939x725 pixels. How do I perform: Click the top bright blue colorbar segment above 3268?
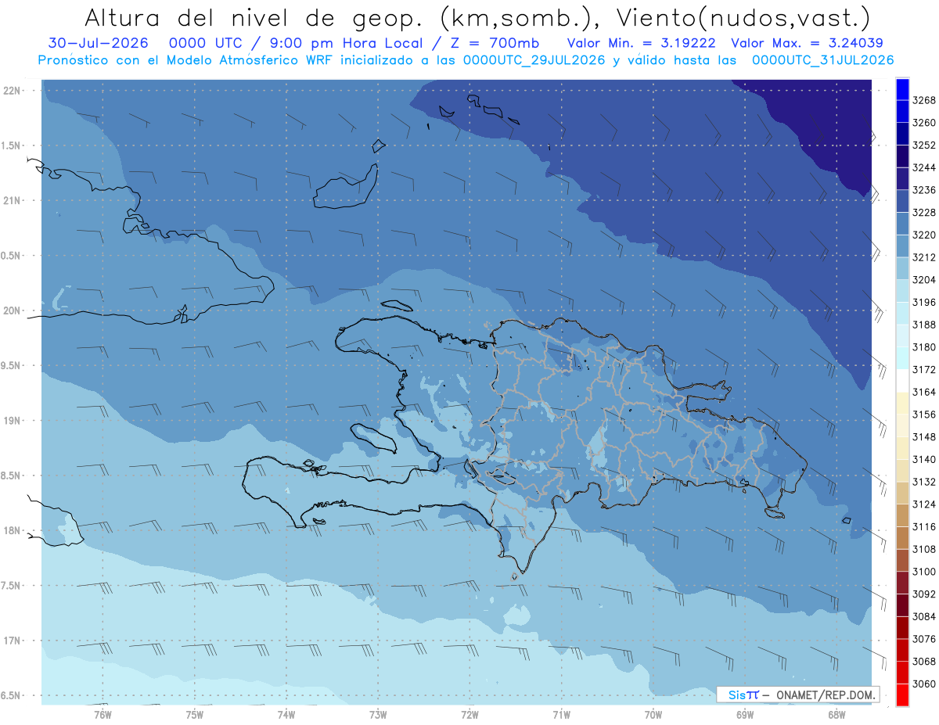tap(901, 89)
